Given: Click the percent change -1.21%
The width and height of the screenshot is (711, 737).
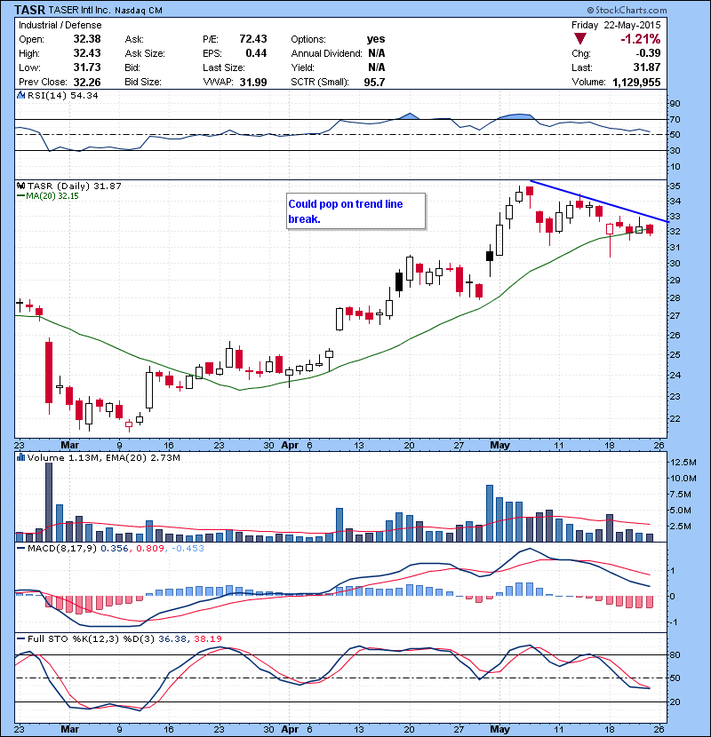Looking at the screenshot, I should [x=640, y=39].
